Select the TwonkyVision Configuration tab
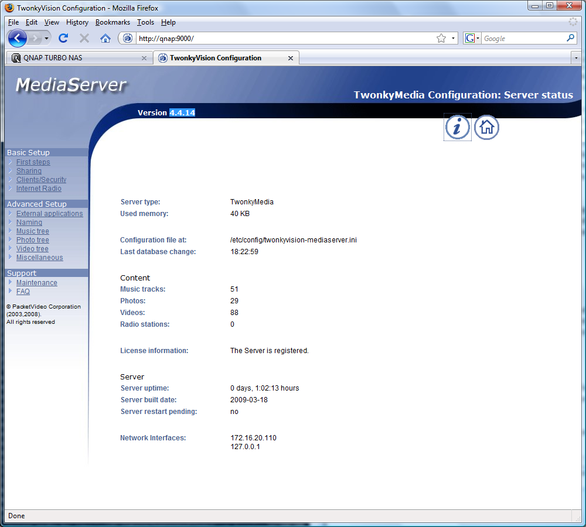Screen dimensions: 586x527 [x=226, y=58]
